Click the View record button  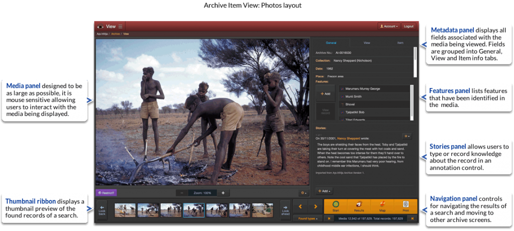point(325,111)
